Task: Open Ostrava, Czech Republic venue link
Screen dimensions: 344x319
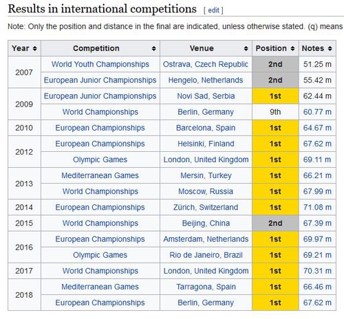Action: coord(206,64)
